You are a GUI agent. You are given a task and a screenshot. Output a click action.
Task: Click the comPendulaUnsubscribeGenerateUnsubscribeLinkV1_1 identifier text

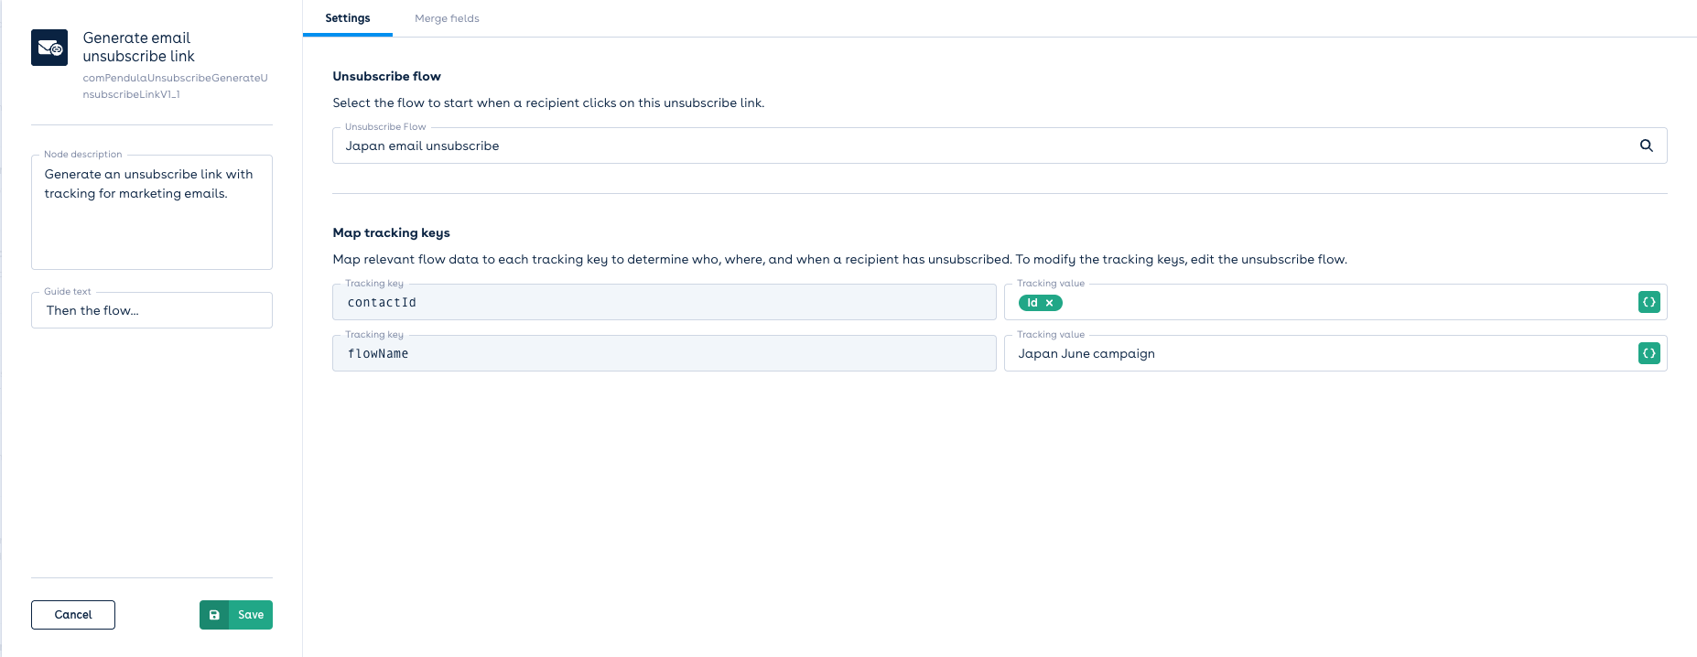(175, 86)
